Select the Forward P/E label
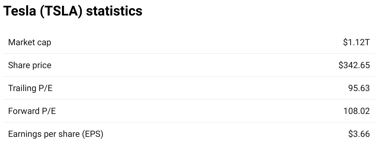378x148 pixels. 32,111
